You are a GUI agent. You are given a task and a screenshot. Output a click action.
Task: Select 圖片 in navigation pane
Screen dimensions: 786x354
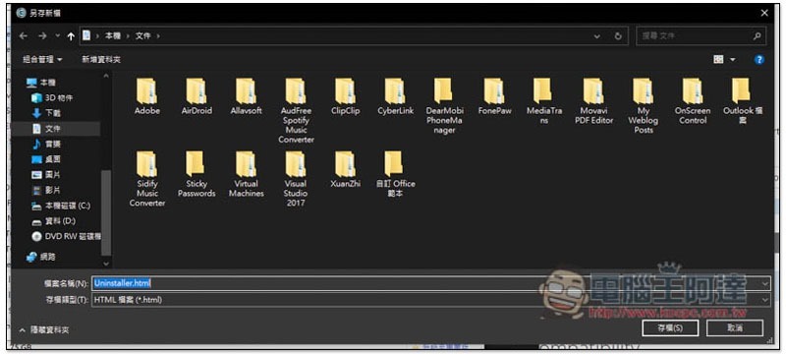(46, 175)
